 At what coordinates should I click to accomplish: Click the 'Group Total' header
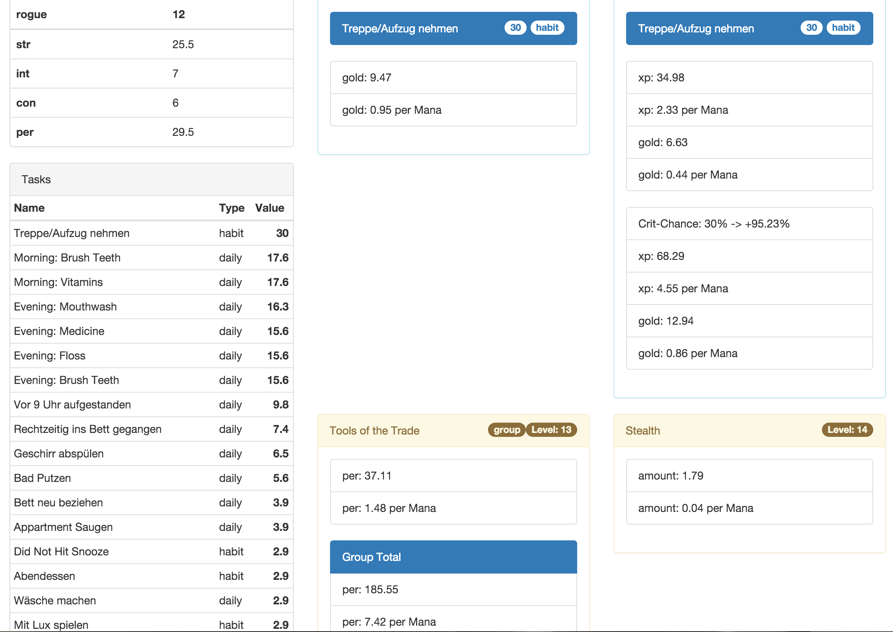tap(453, 557)
